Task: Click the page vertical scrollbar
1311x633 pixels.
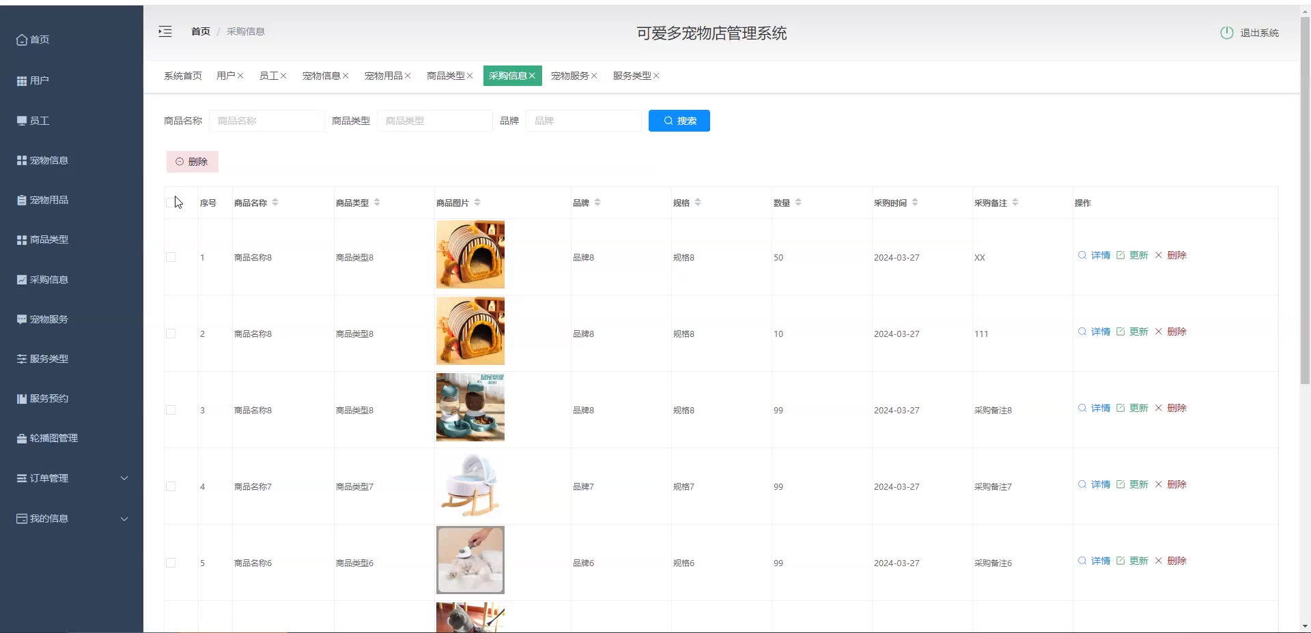Action: click(x=1305, y=200)
